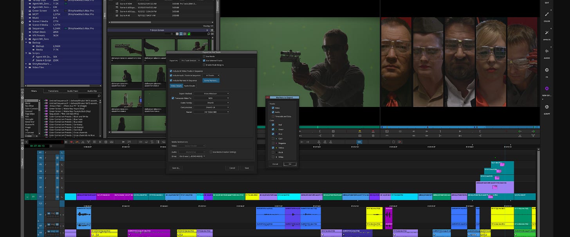Click Save As in export dialog
The height and width of the screenshot is (237, 570).
[176, 168]
